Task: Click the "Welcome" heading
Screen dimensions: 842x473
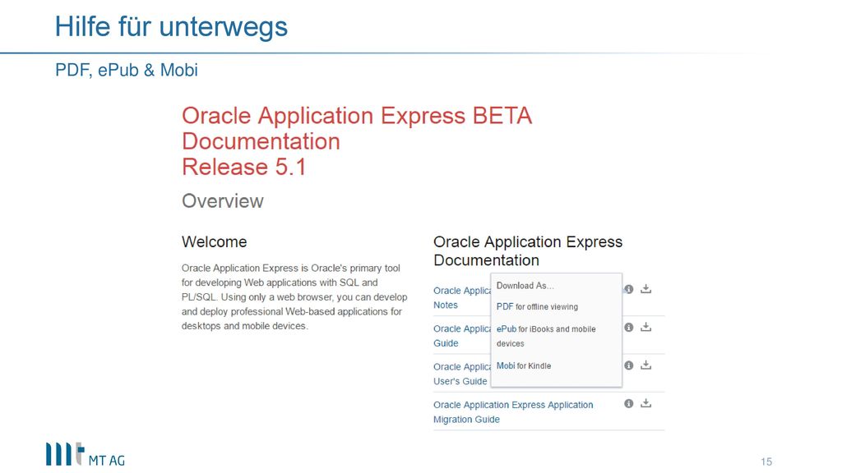Action: [x=215, y=242]
